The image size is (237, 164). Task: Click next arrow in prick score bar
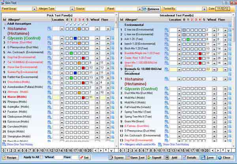[x=101, y=151]
